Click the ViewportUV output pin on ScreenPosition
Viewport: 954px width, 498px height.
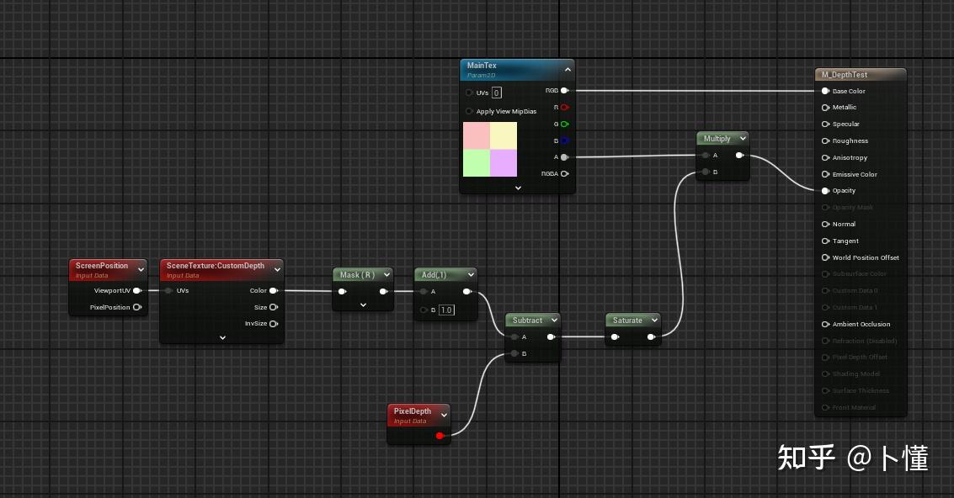pyautogui.click(x=137, y=290)
